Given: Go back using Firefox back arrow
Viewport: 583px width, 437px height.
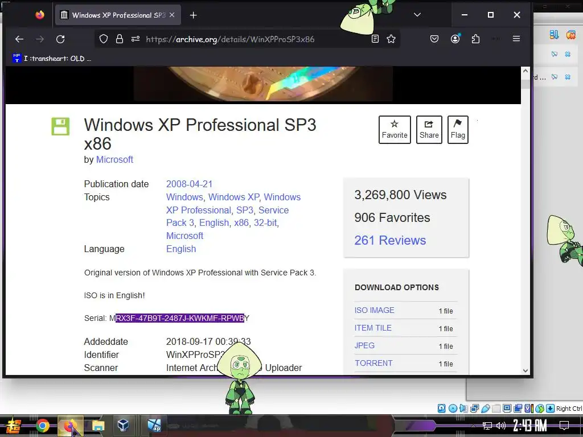Looking at the screenshot, I should pos(19,39).
